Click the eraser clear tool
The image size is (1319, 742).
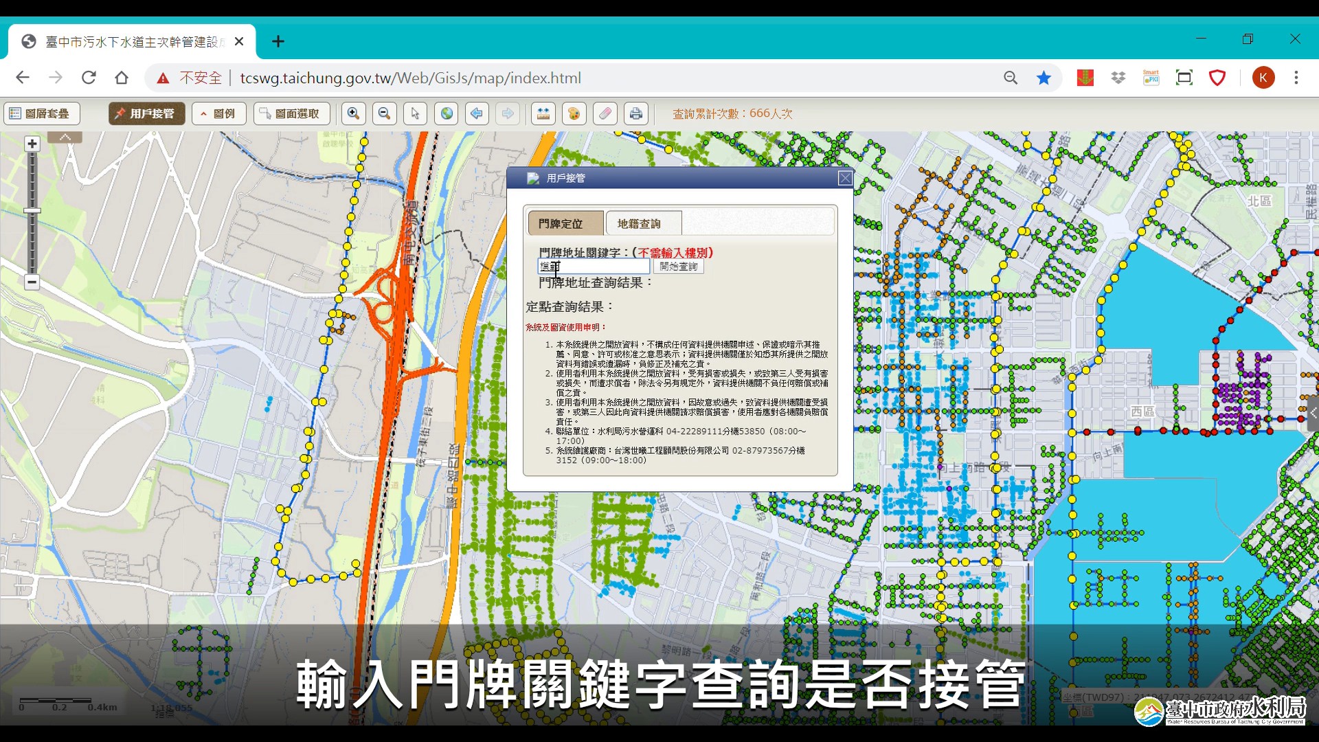(605, 113)
